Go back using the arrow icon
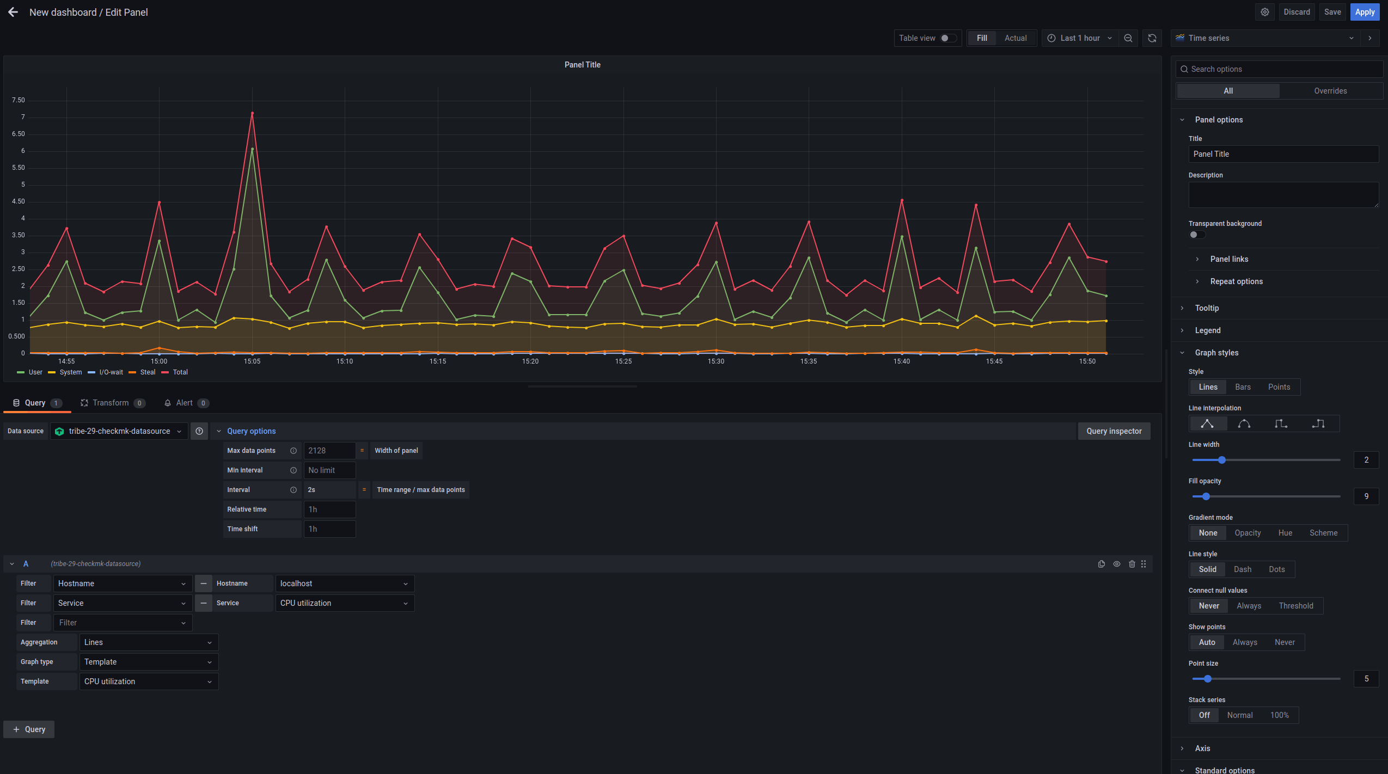 pos(13,12)
